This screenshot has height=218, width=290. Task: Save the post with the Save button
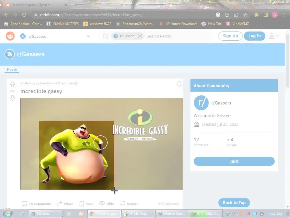[86, 204]
